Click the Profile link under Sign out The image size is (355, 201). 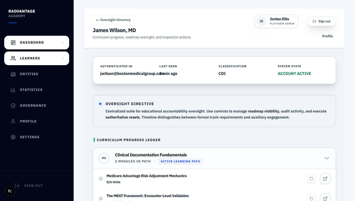click(x=328, y=36)
